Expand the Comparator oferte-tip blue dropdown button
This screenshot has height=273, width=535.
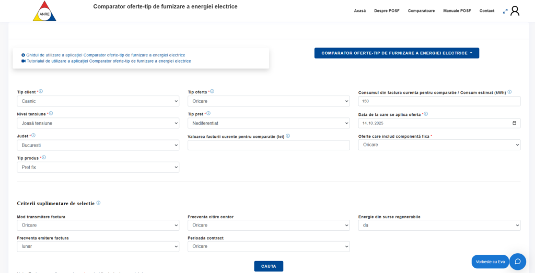(397, 53)
